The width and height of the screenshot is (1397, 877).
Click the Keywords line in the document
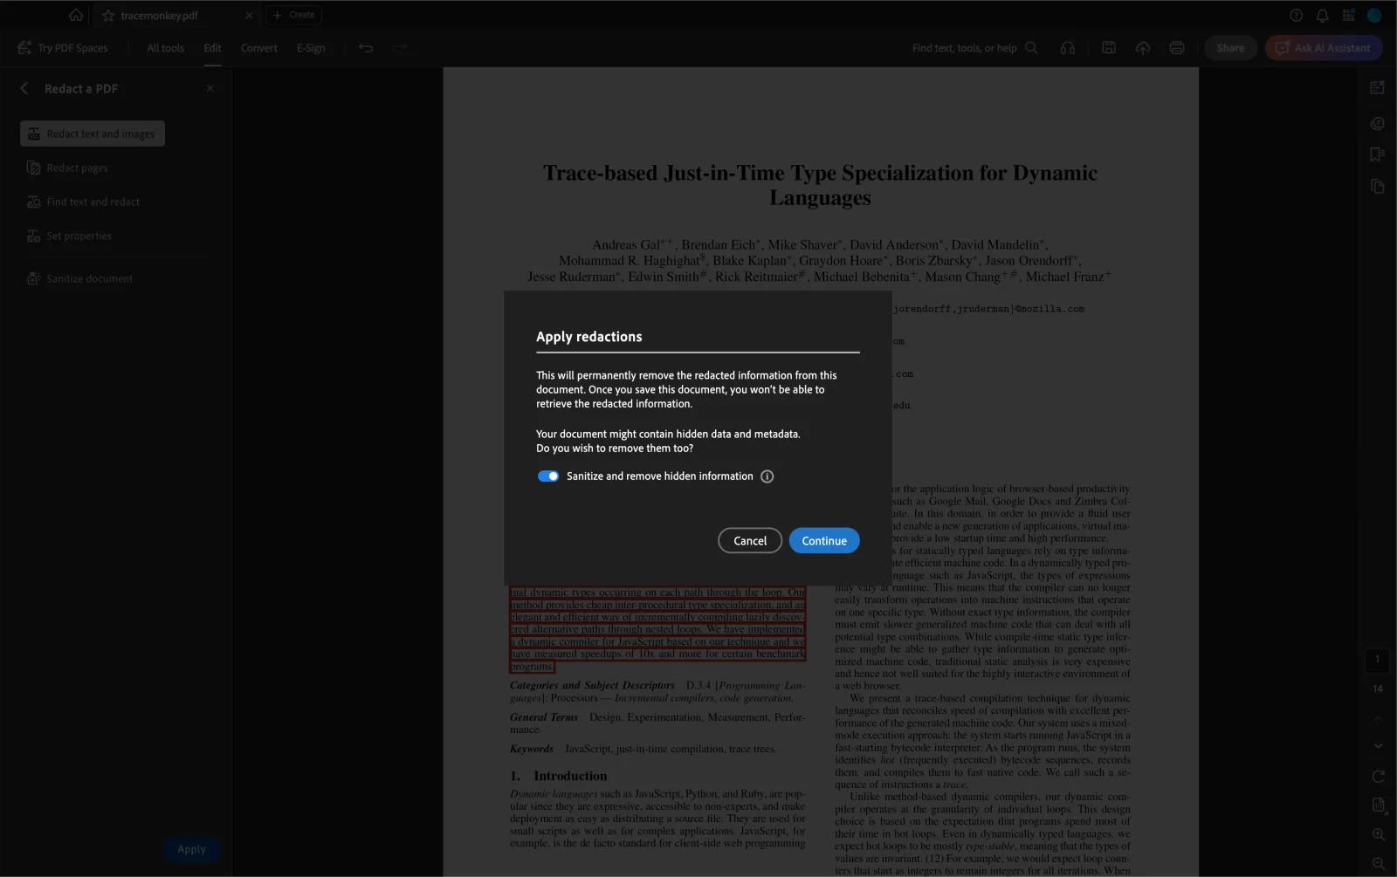[x=643, y=749]
